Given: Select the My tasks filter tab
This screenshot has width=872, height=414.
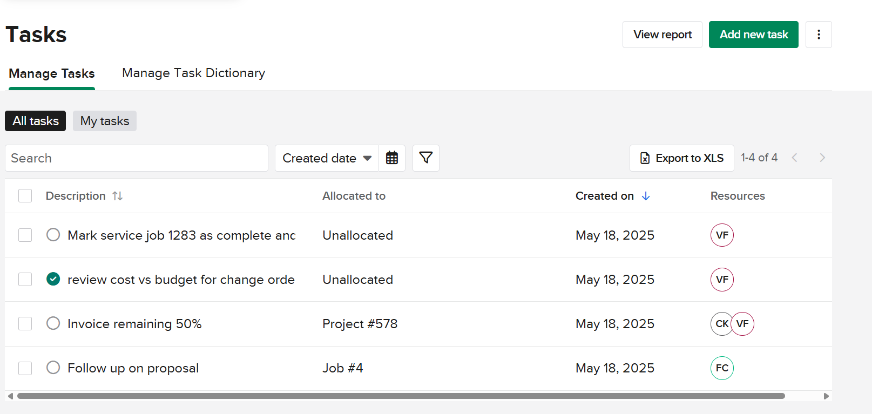Looking at the screenshot, I should [105, 121].
